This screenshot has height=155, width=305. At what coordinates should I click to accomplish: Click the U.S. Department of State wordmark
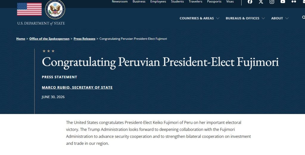coord(41,23)
